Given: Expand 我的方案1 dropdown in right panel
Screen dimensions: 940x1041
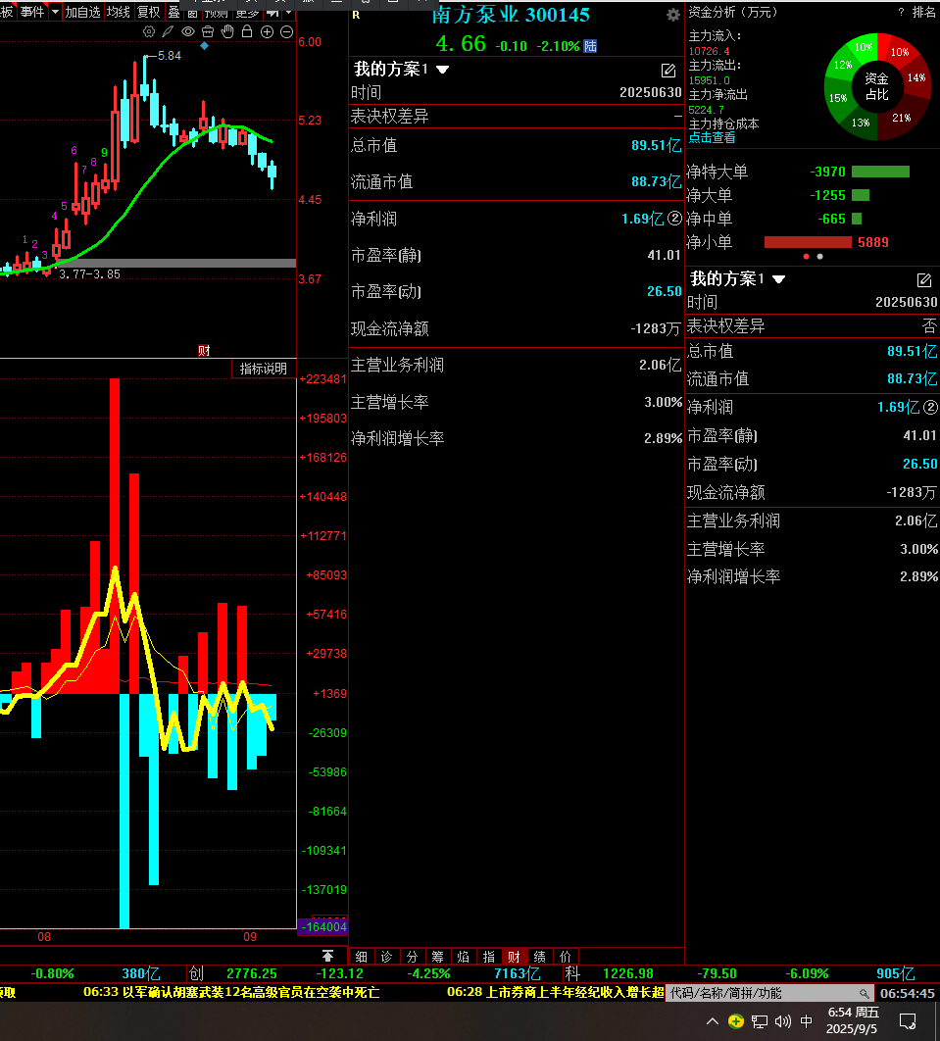Looking at the screenshot, I should [x=778, y=279].
